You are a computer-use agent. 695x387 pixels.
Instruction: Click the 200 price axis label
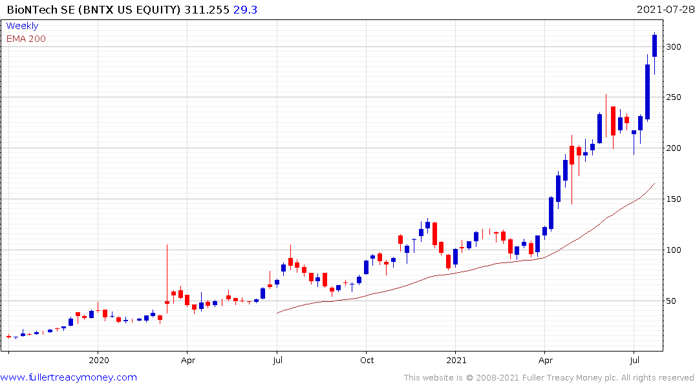pyautogui.click(x=674, y=148)
